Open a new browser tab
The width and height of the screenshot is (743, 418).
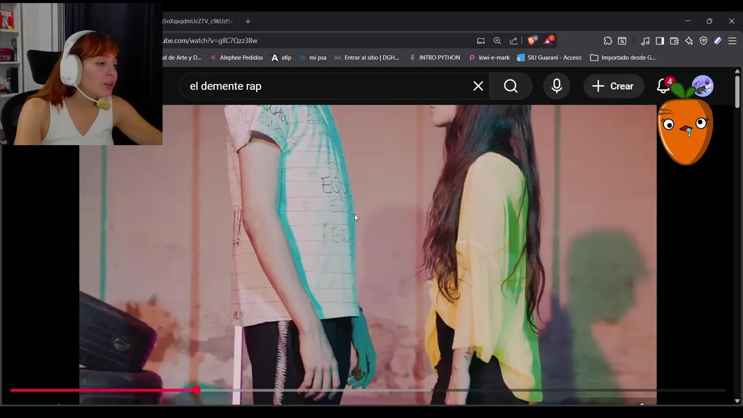[248, 21]
